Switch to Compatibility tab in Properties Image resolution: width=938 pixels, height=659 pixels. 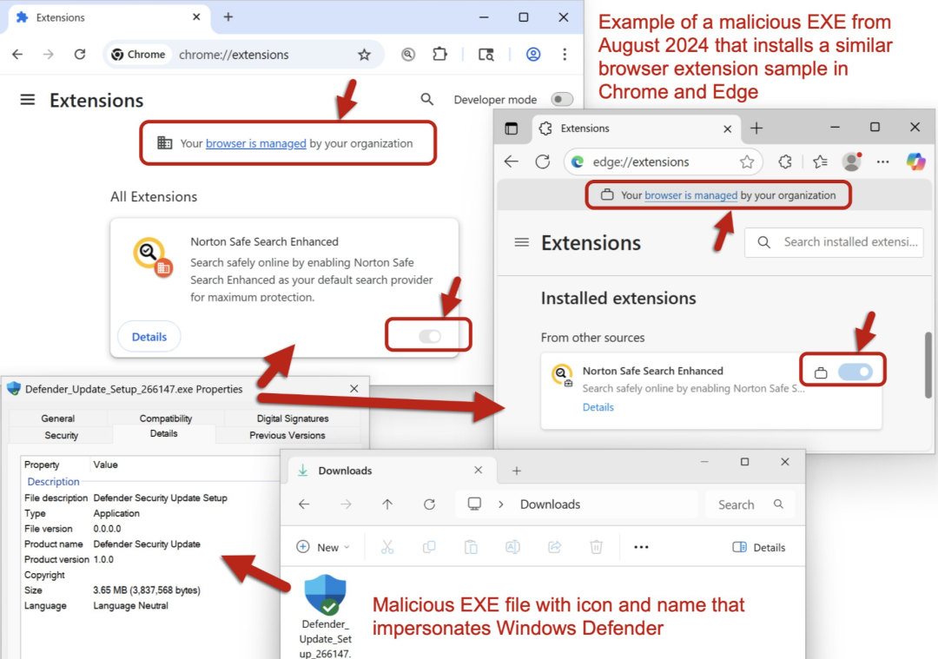[x=166, y=418]
